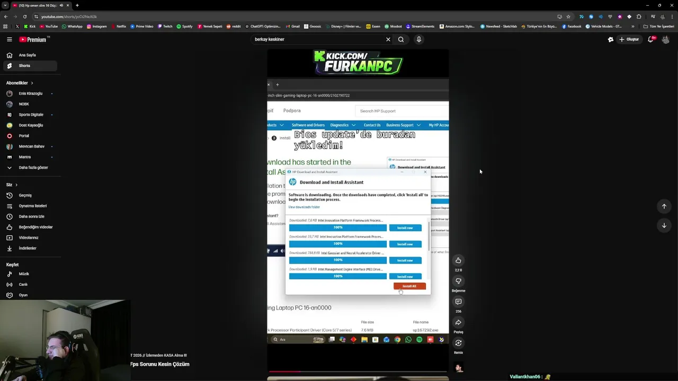The image size is (678, 381).
Task: Click the search magnifier button
Action: (x=401, y=39)
